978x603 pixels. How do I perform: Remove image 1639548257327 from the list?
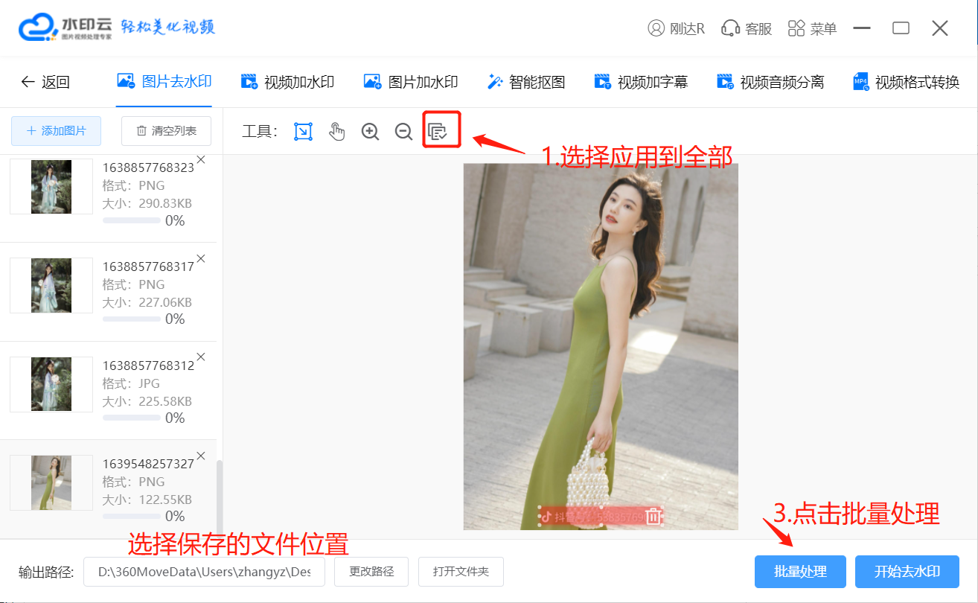pos(200,456)
